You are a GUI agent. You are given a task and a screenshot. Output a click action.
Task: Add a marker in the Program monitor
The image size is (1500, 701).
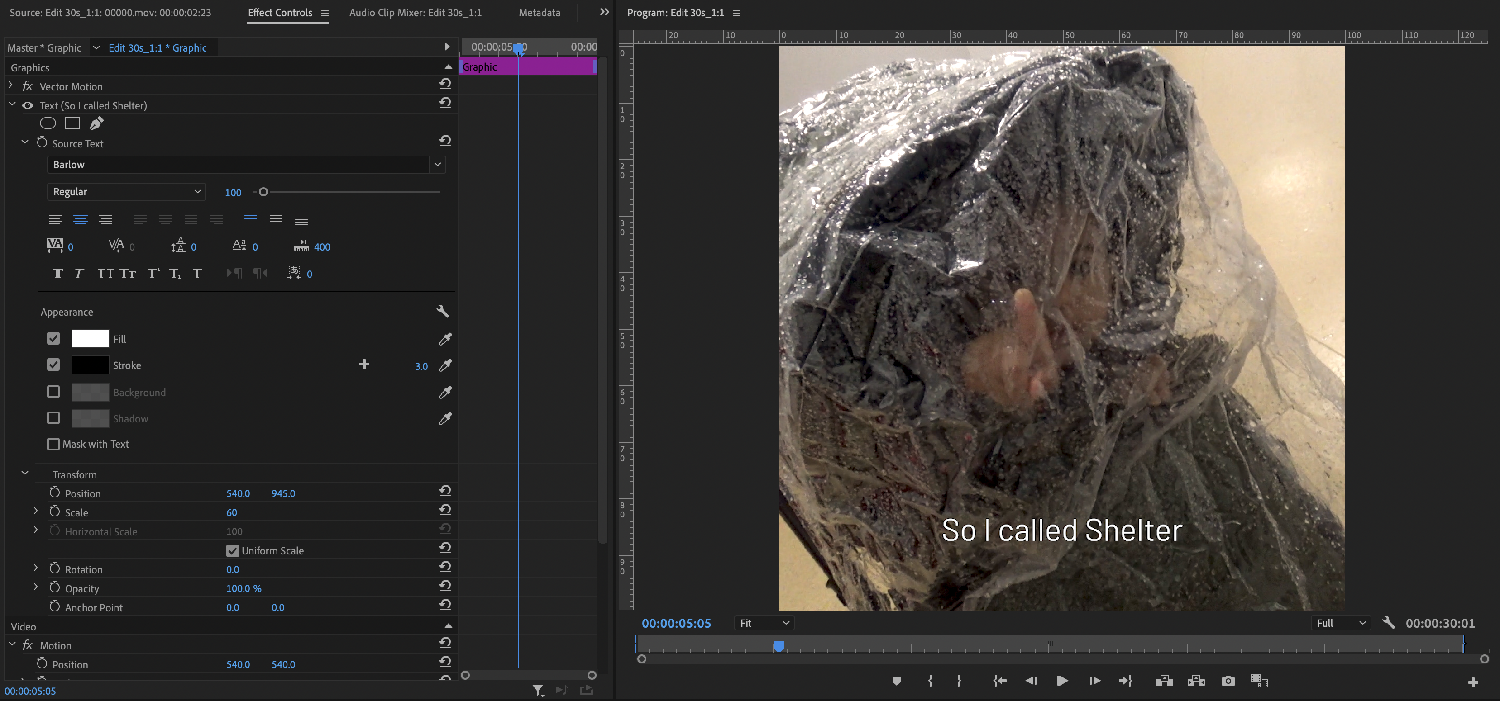click(896, 681)
